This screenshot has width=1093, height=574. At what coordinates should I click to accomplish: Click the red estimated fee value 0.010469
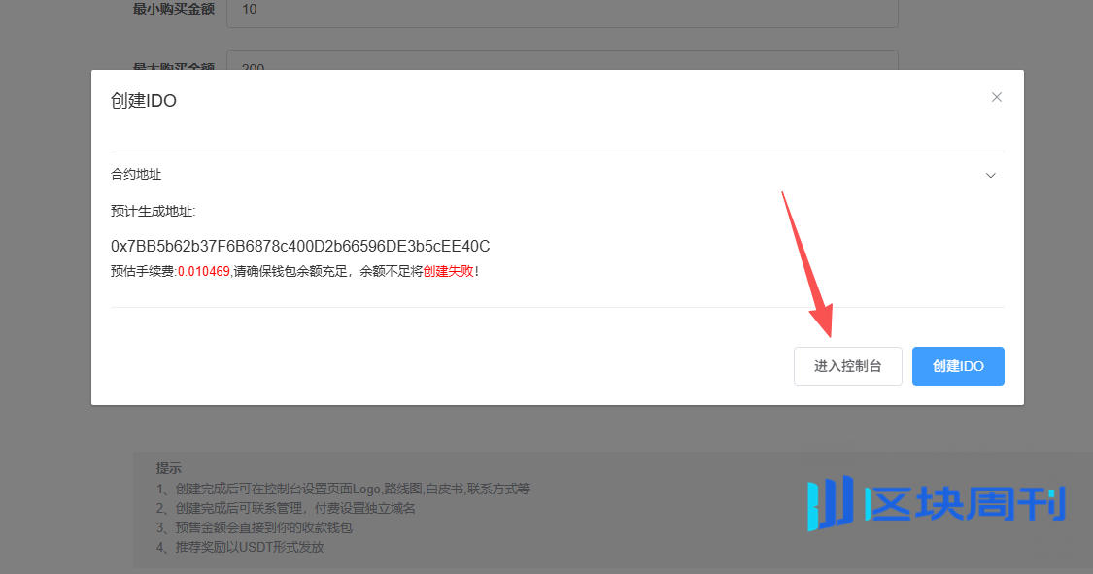click(204, 272)
